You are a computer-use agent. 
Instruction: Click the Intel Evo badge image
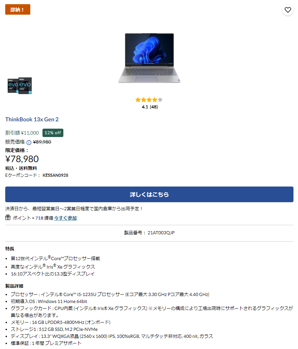tap(19, 85)
